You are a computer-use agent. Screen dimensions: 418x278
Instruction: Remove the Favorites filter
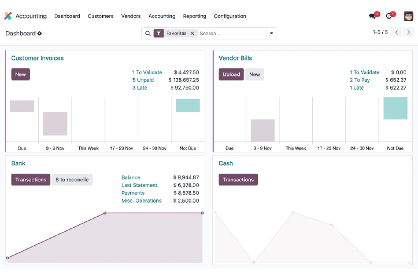coord(192,33)
